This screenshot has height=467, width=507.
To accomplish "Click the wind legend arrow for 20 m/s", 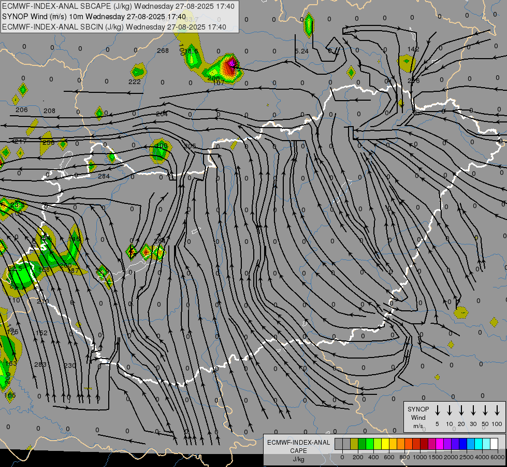I will (x=461, y=410).
